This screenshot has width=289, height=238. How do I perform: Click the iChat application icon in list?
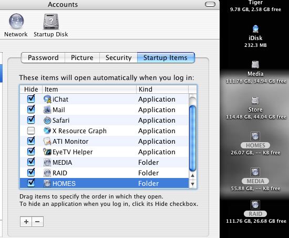47,99
